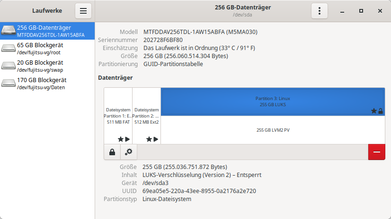
Task: Delete the selected partition with the red minus
Action: [377, 152]
